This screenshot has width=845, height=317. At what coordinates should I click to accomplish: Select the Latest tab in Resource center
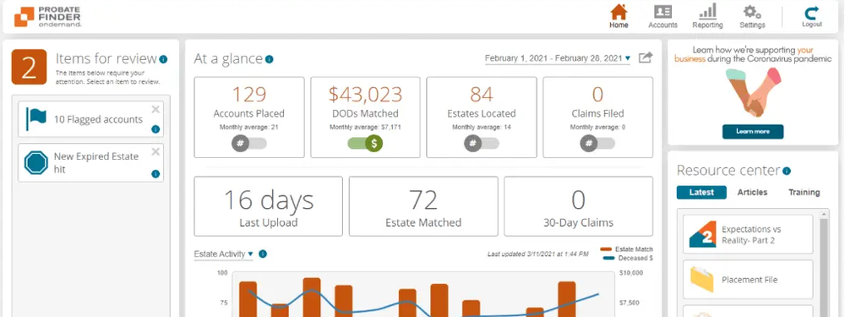pos(701,193)
